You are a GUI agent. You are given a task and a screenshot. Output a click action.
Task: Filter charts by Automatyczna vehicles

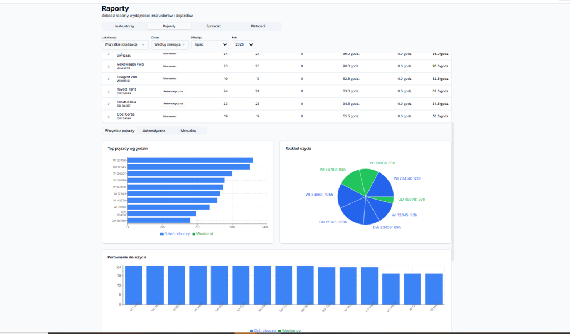pos(154,131)
